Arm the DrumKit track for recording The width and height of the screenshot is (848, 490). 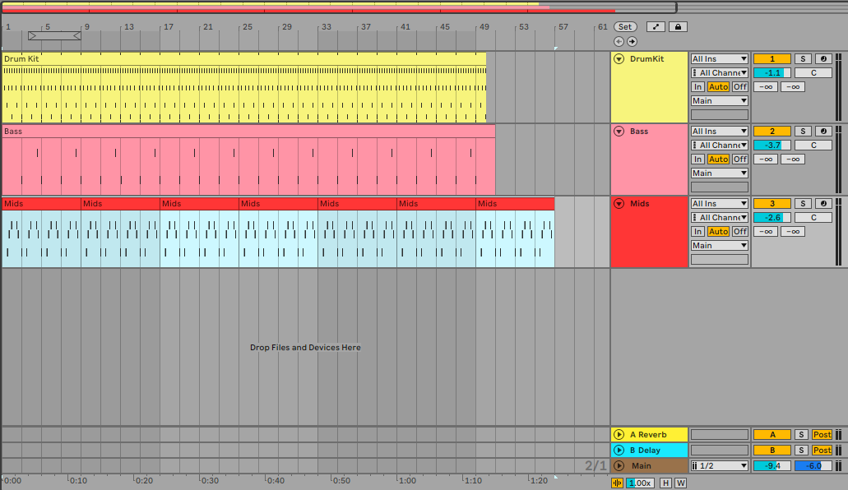tap(823, 59)
